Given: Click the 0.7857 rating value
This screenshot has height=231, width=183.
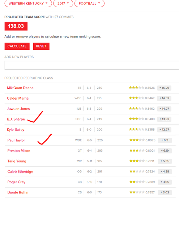Looking at the screenshot, I should click(150, 192).
